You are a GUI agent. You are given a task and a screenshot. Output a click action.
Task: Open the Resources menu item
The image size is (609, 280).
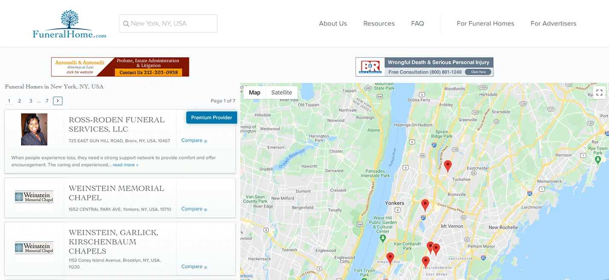[x=379, y=23]
